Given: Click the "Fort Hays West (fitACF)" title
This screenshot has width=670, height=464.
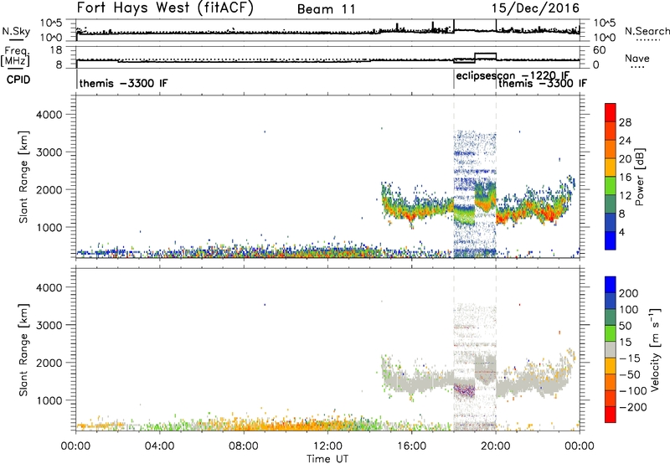Looking at the screenshot, I should [x=165, y=8].
